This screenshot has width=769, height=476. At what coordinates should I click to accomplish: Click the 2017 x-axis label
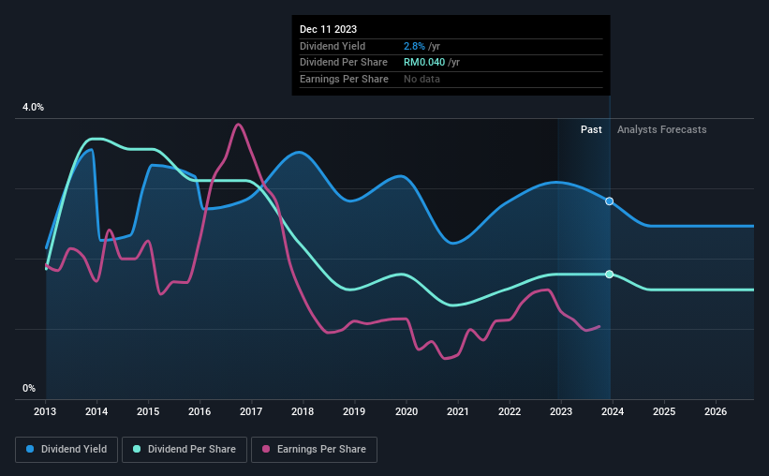click(251, 411)
